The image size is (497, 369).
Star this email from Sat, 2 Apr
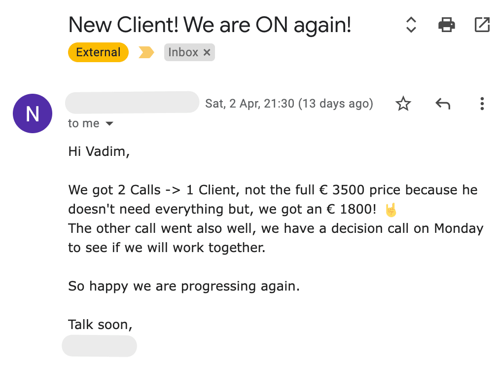403,104
